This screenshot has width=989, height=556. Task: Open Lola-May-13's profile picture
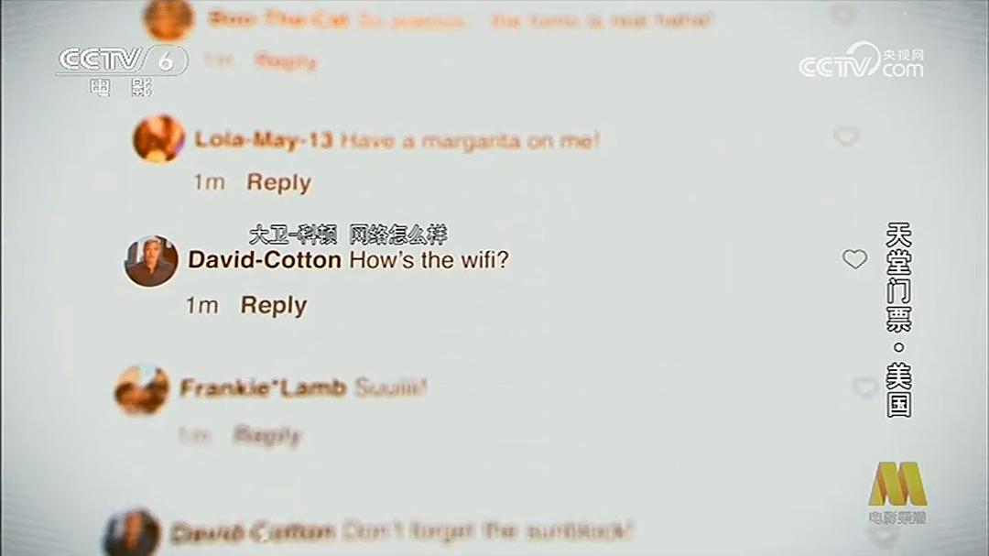click(159, 138)
